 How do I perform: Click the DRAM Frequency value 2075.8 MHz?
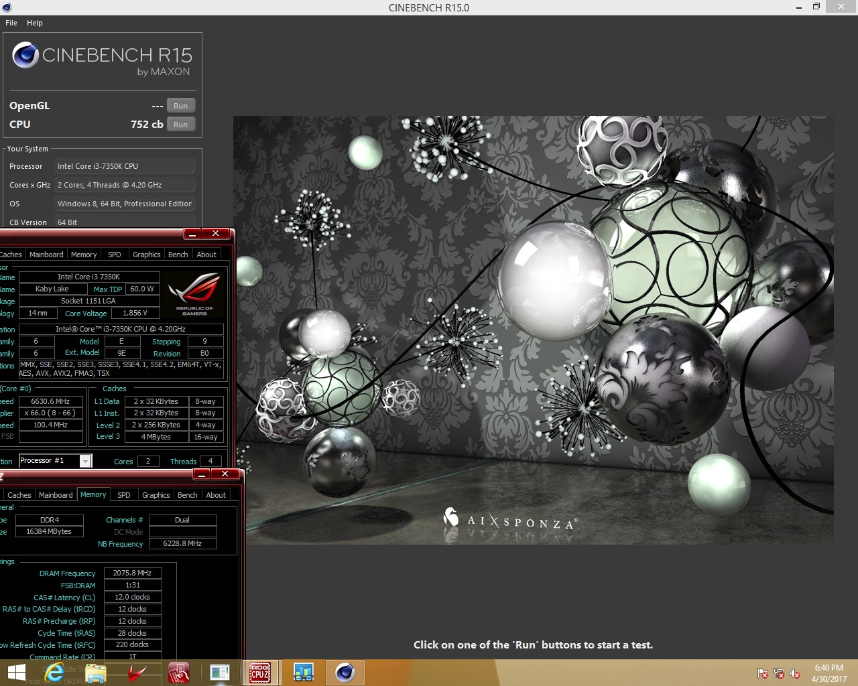132,573
